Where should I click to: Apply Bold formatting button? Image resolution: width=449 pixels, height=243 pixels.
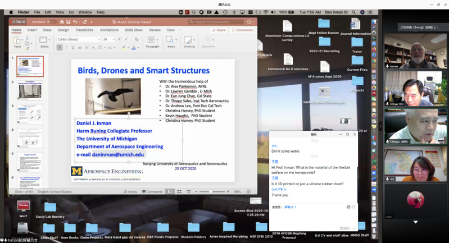(60, 47)
